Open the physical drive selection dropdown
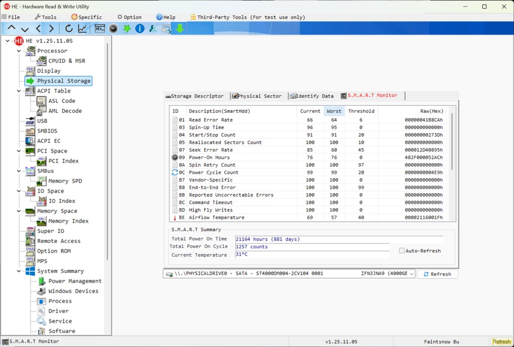The width and height of the screenshot is (514, 347). pos(412,274)
